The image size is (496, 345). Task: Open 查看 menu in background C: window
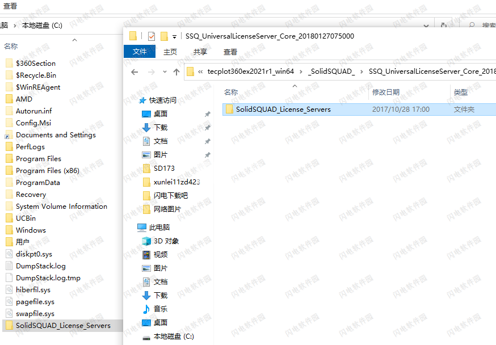point(10,6)
